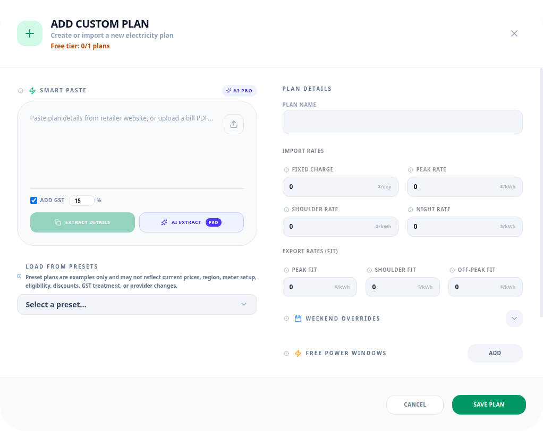This screenshot has height=431, width=543.
Task: Save the plan
Action: [x=489, y=404]
